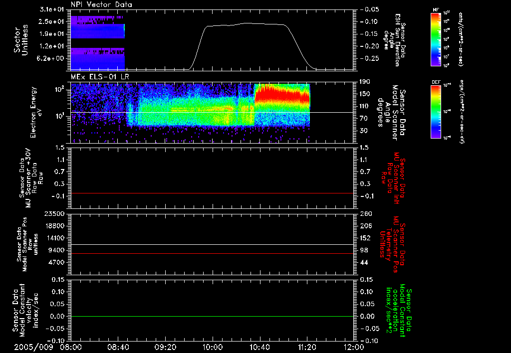The height and width of the screenshot is (353, 511).
Task: Click the ESH Sun Elevation Angle axis label
Action: coord(394,40)
